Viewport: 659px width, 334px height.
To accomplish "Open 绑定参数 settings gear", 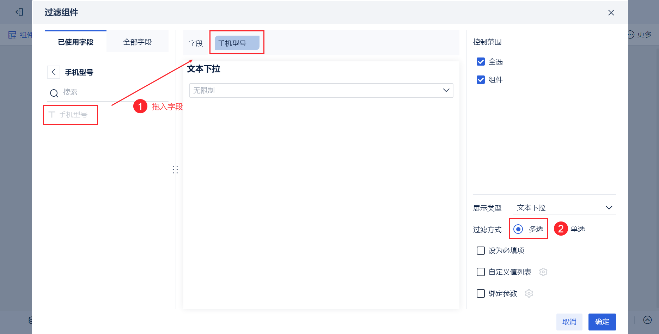I will click(x=529, y=293).
